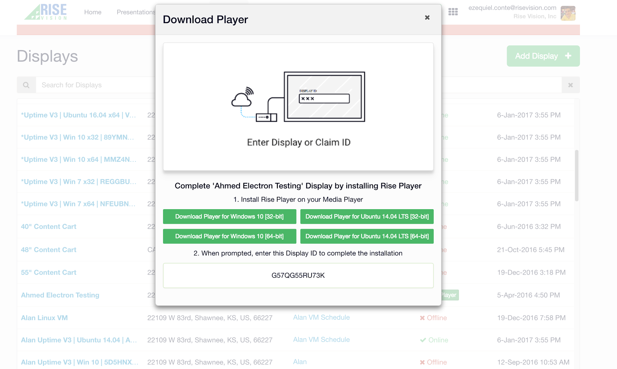Click Offline status for Alan Linux VM
Screen dimensions: 617x369
(433, 318)
